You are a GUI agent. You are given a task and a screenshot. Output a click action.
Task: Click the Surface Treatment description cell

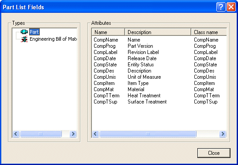pyautogui.click(x=147, y=102)
